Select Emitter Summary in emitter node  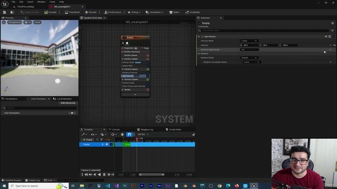coord(132,51)
